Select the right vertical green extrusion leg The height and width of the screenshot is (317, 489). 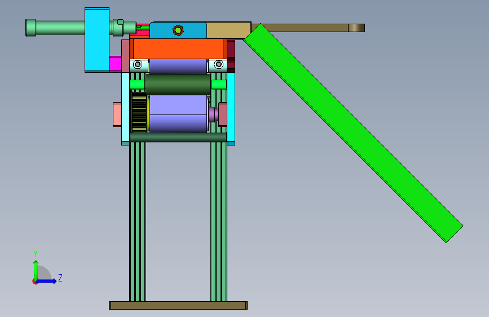click(x=219, y=222)
